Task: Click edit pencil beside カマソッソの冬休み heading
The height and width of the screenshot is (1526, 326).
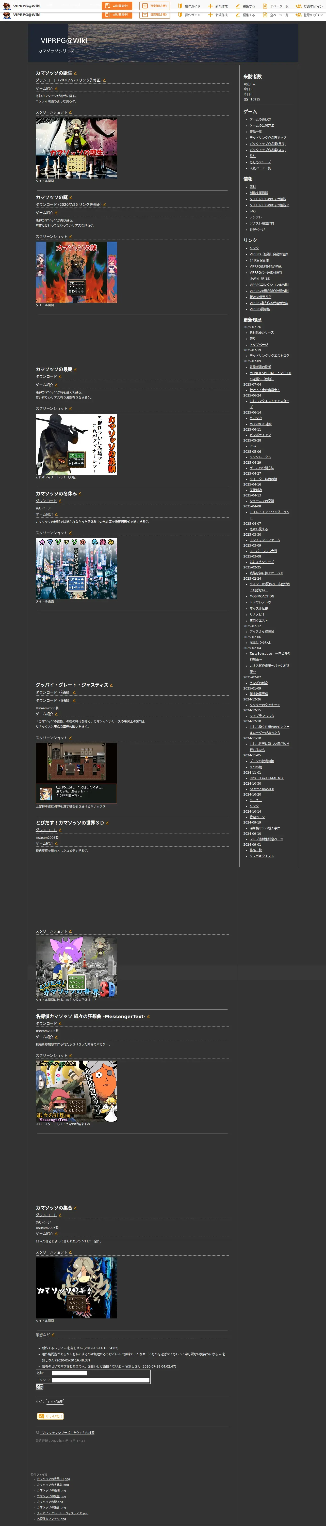Action: click(80, 494)
